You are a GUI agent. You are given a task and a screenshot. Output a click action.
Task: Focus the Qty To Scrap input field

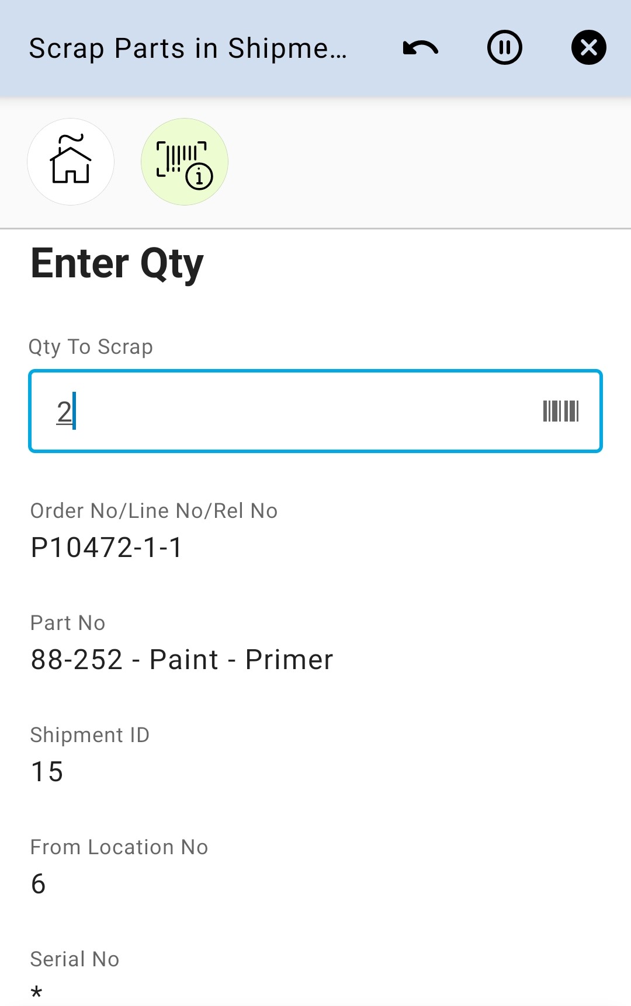292,411
